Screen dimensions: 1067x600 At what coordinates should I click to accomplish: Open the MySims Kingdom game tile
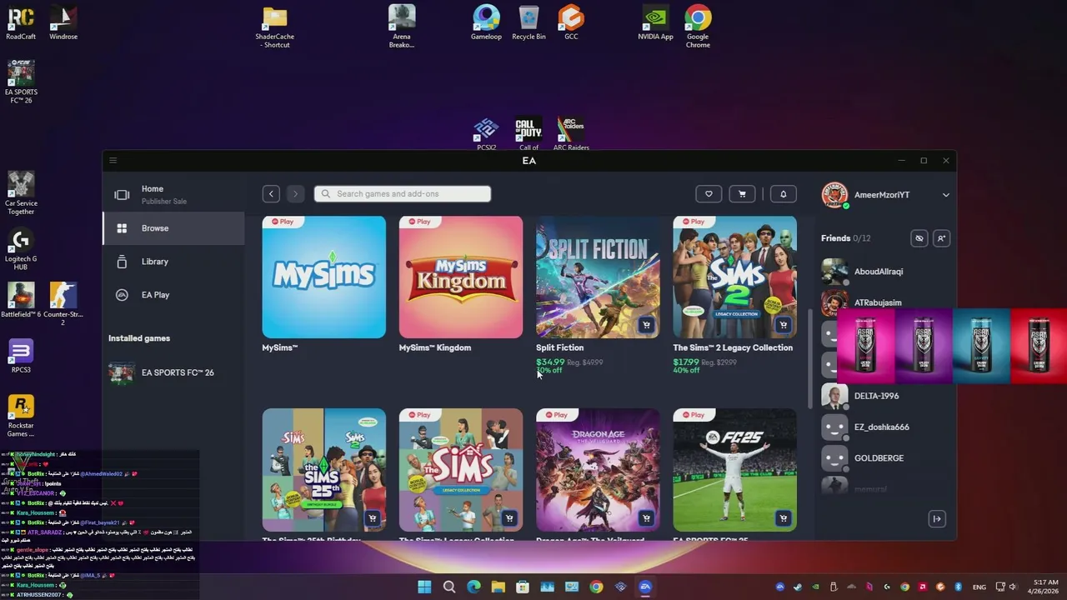point(461,277)
